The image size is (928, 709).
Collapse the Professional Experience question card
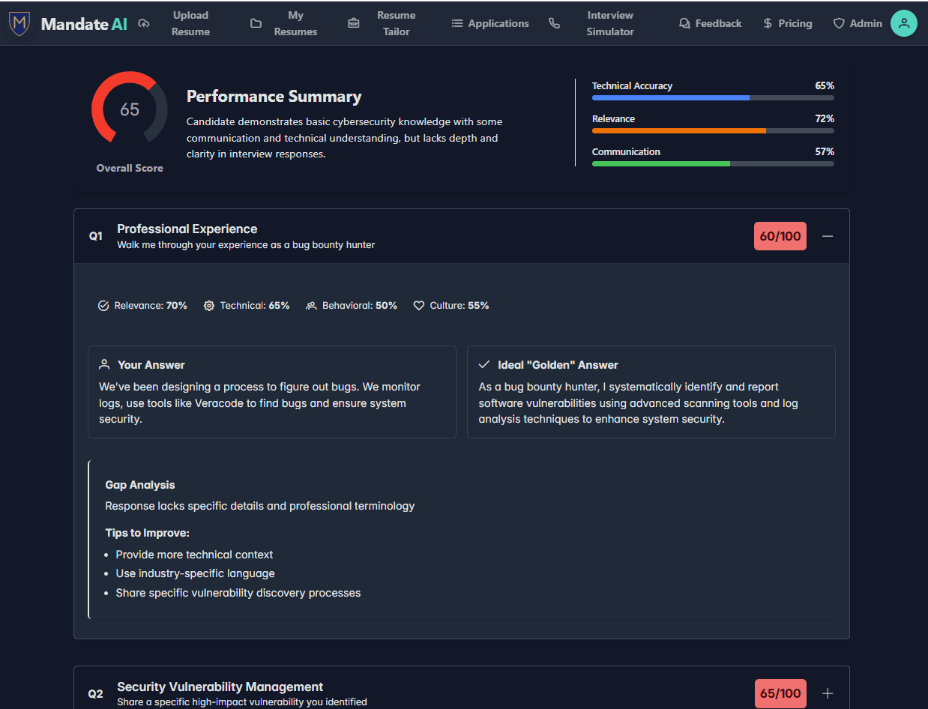click(x=828, y=235)
